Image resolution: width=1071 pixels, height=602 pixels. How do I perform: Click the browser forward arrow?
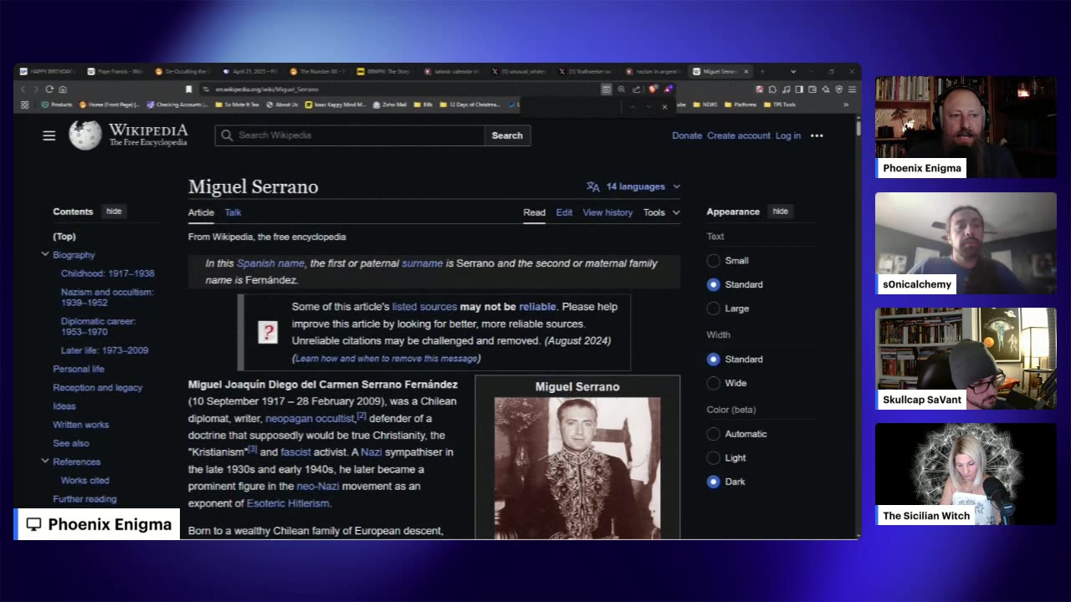pos(36,89)
